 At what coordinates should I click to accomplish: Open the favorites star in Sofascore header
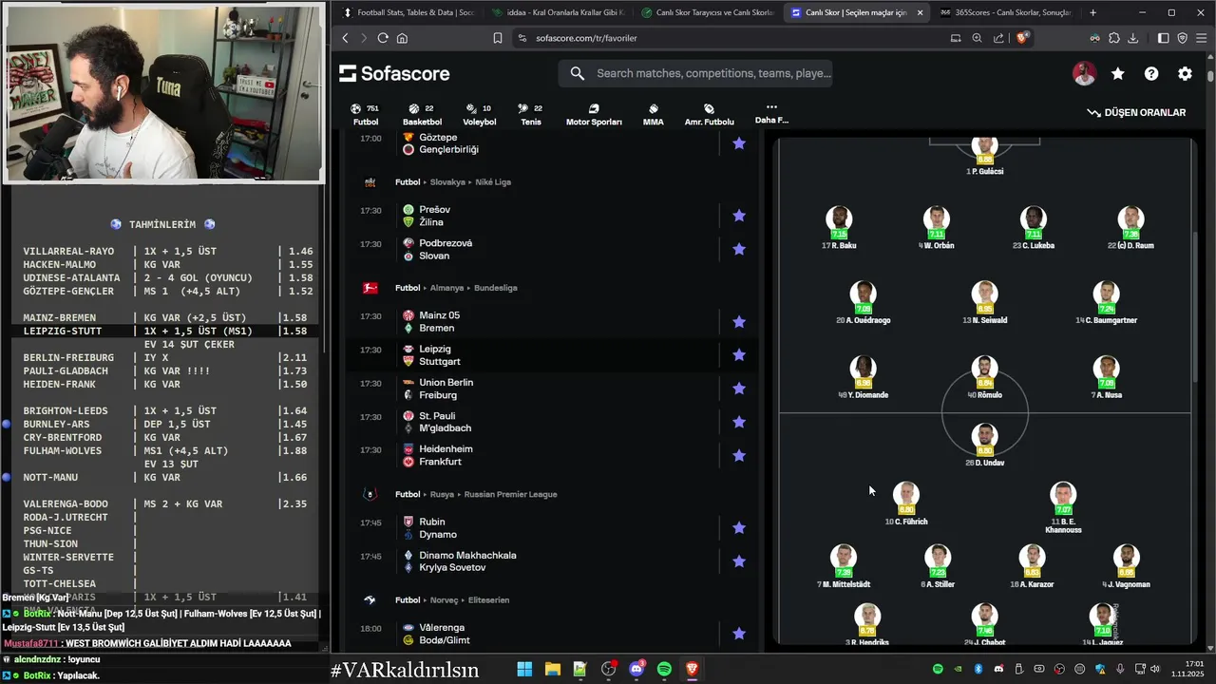1118,74
